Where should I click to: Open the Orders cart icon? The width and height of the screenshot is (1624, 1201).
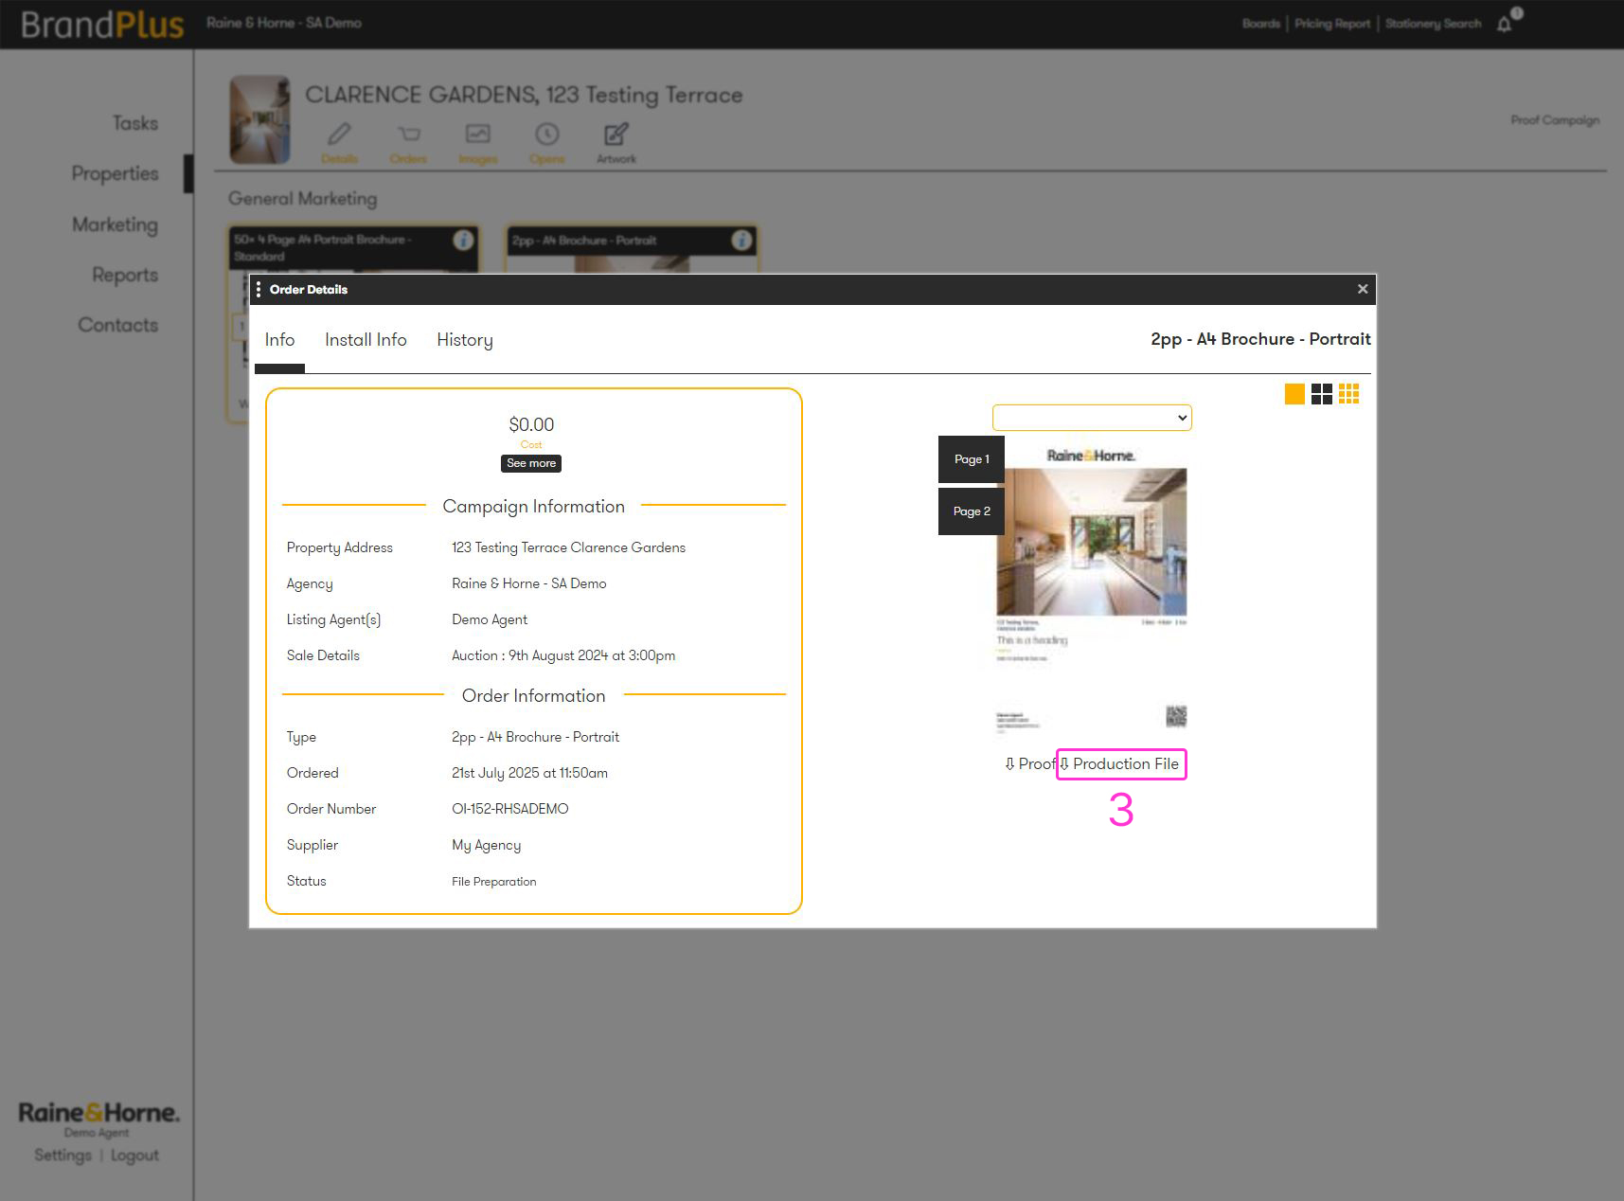[x=408, y=134]
